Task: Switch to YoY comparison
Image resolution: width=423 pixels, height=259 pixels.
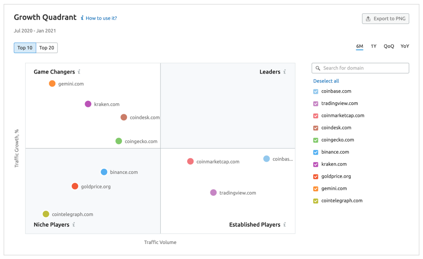Action: pyautogui.click(x=405, y=46)
